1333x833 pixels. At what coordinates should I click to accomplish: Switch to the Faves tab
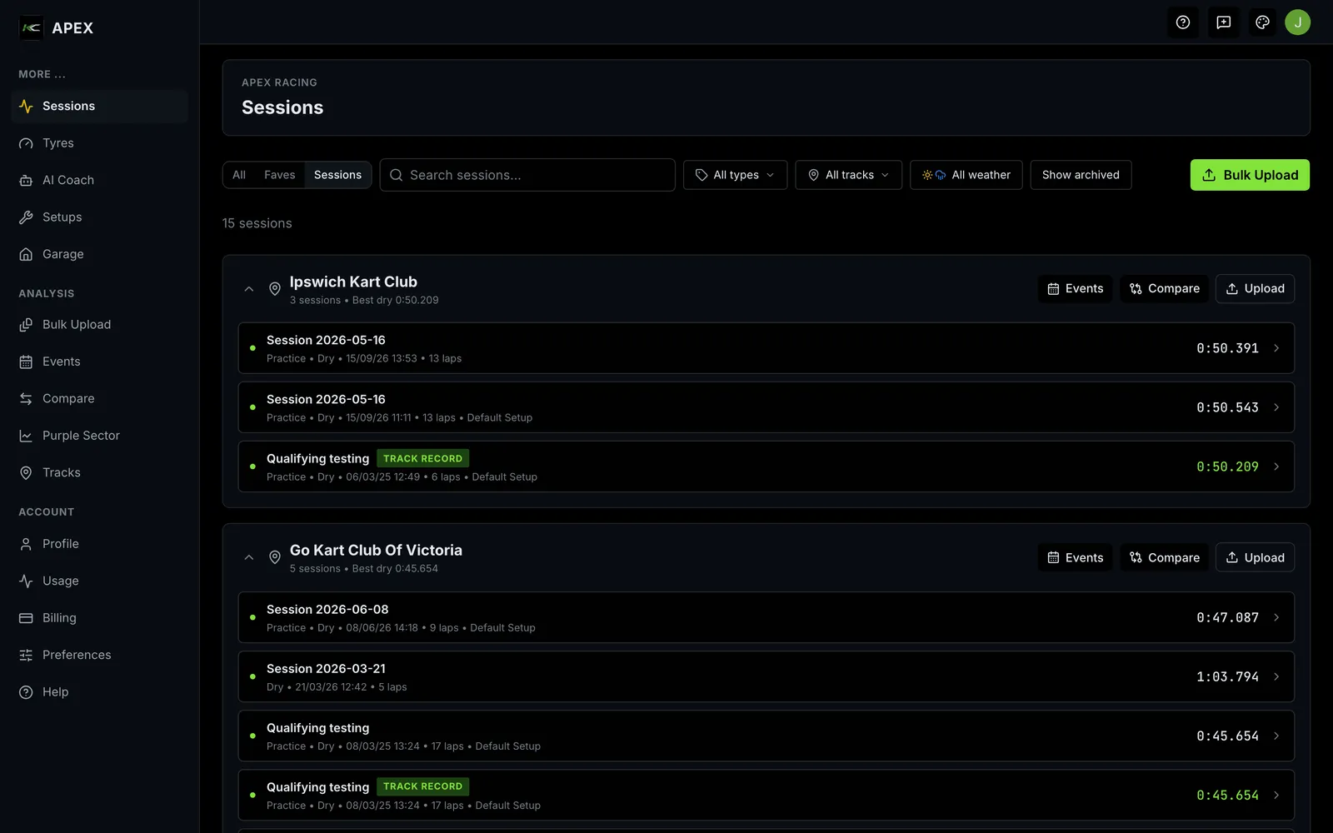pos(279,175)
